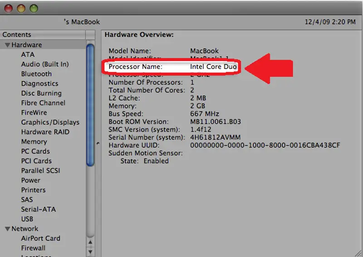Click the Memory value 2 GB
Viewport: 363px width, 257px height.
(x=197, y=106)
